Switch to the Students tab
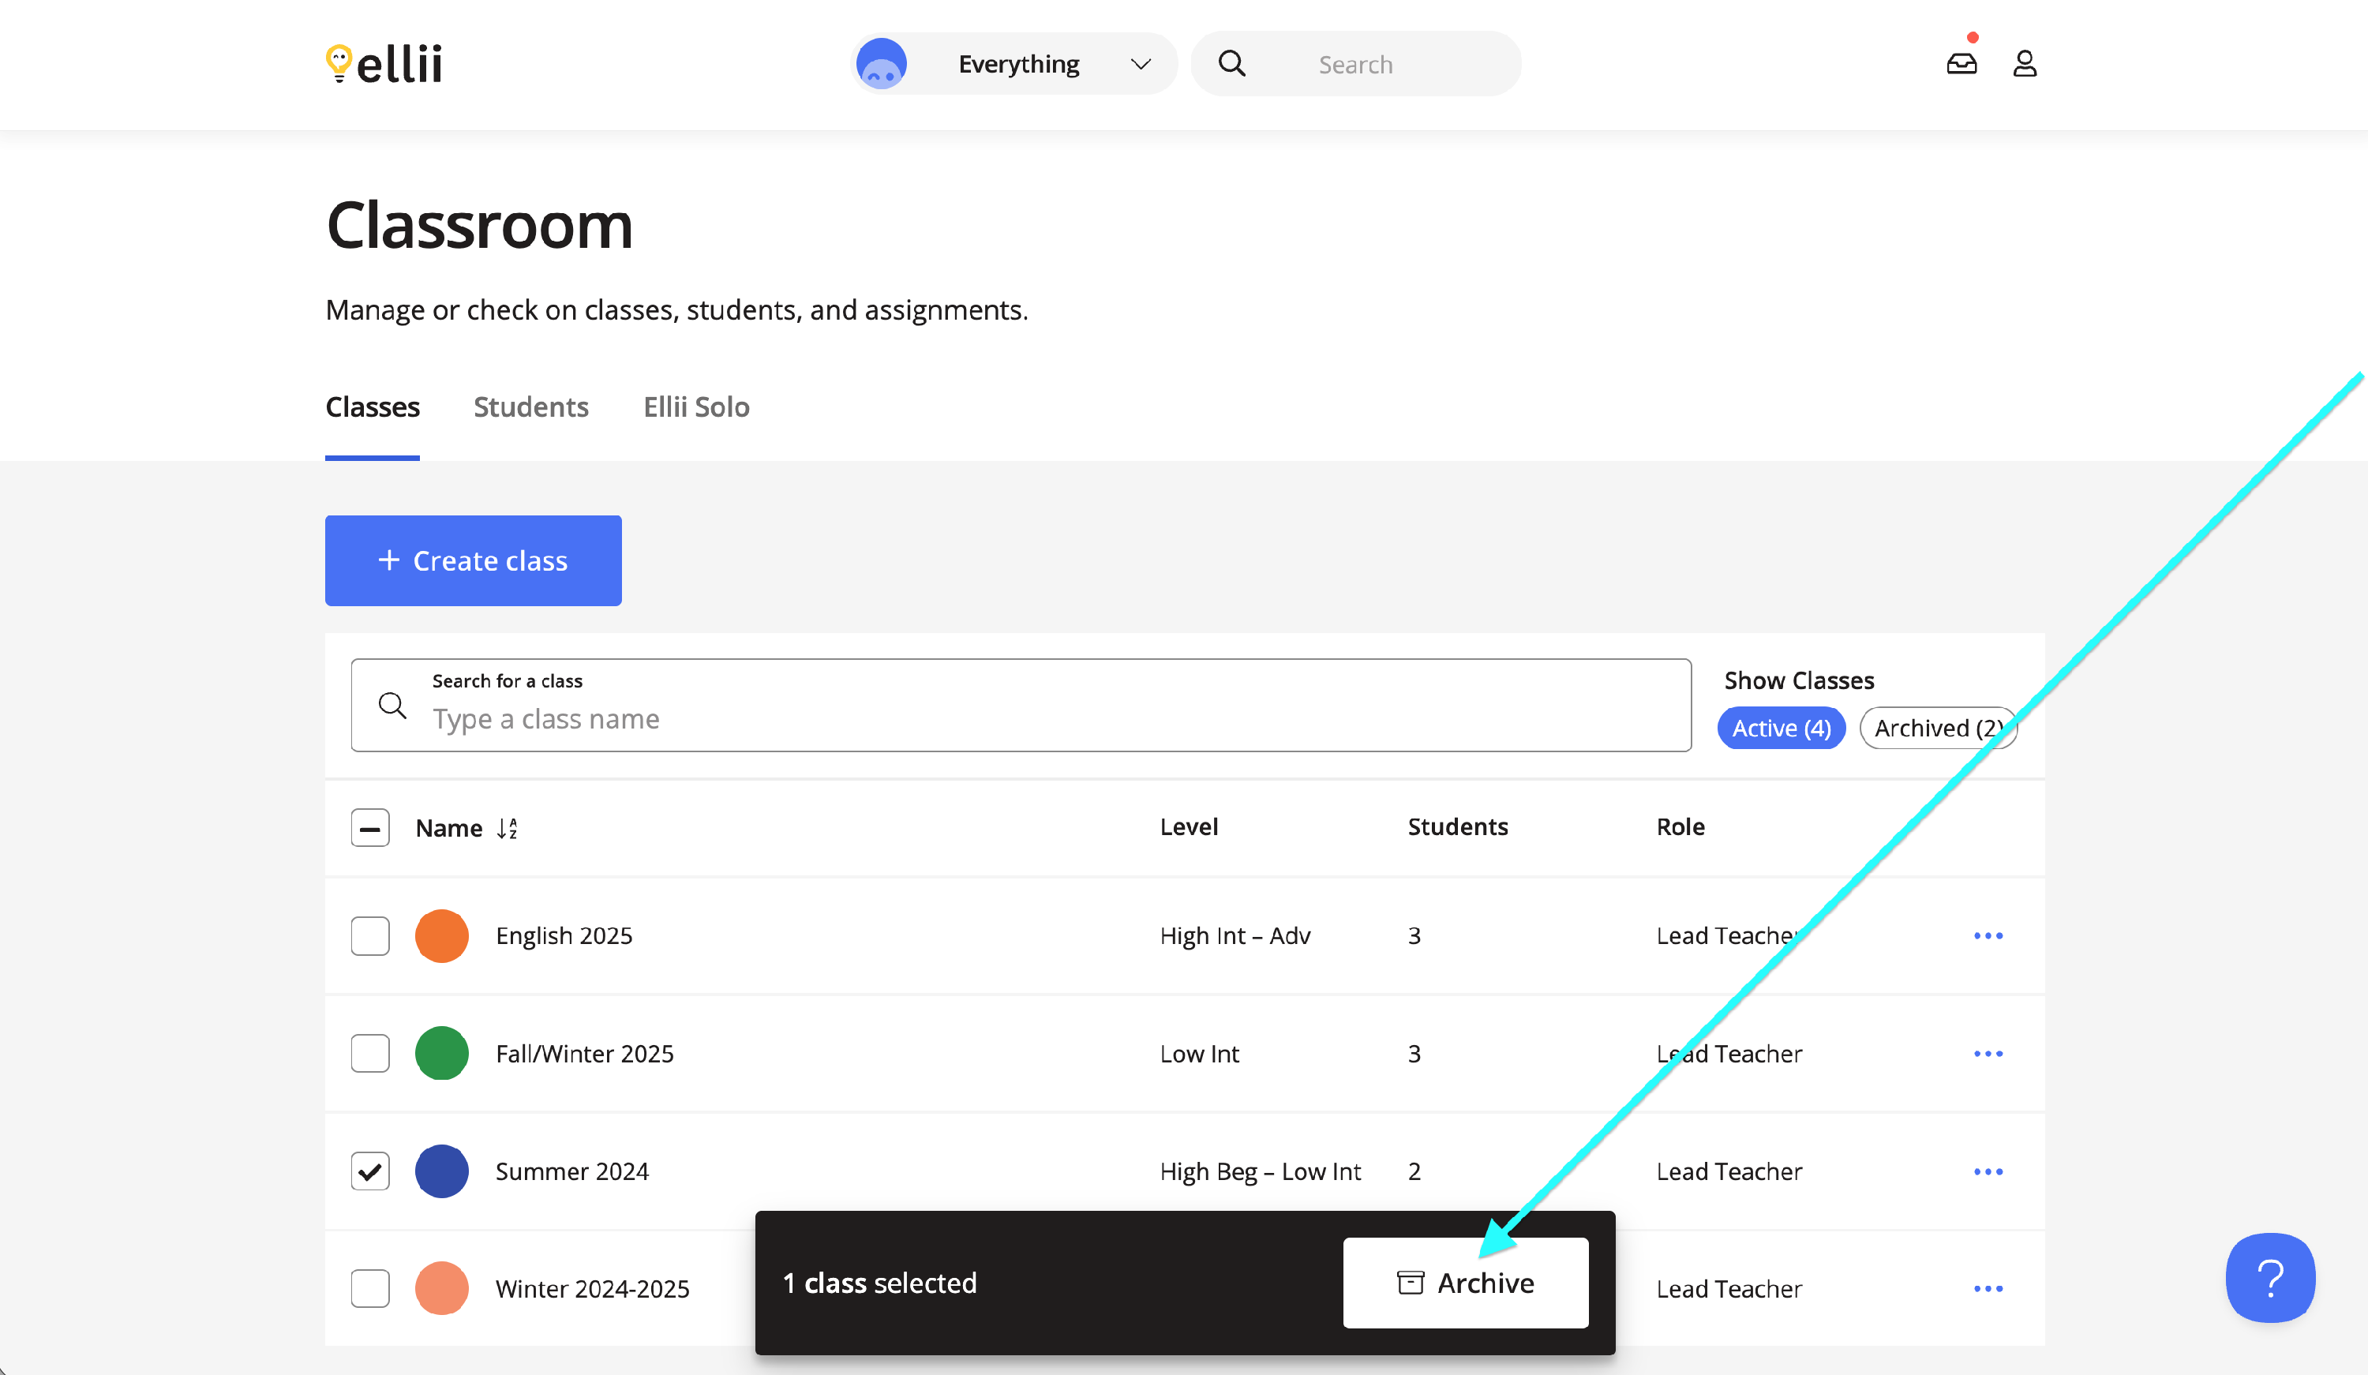The height and width of the screenshot is (1375, 2368). tap(531, 407)
